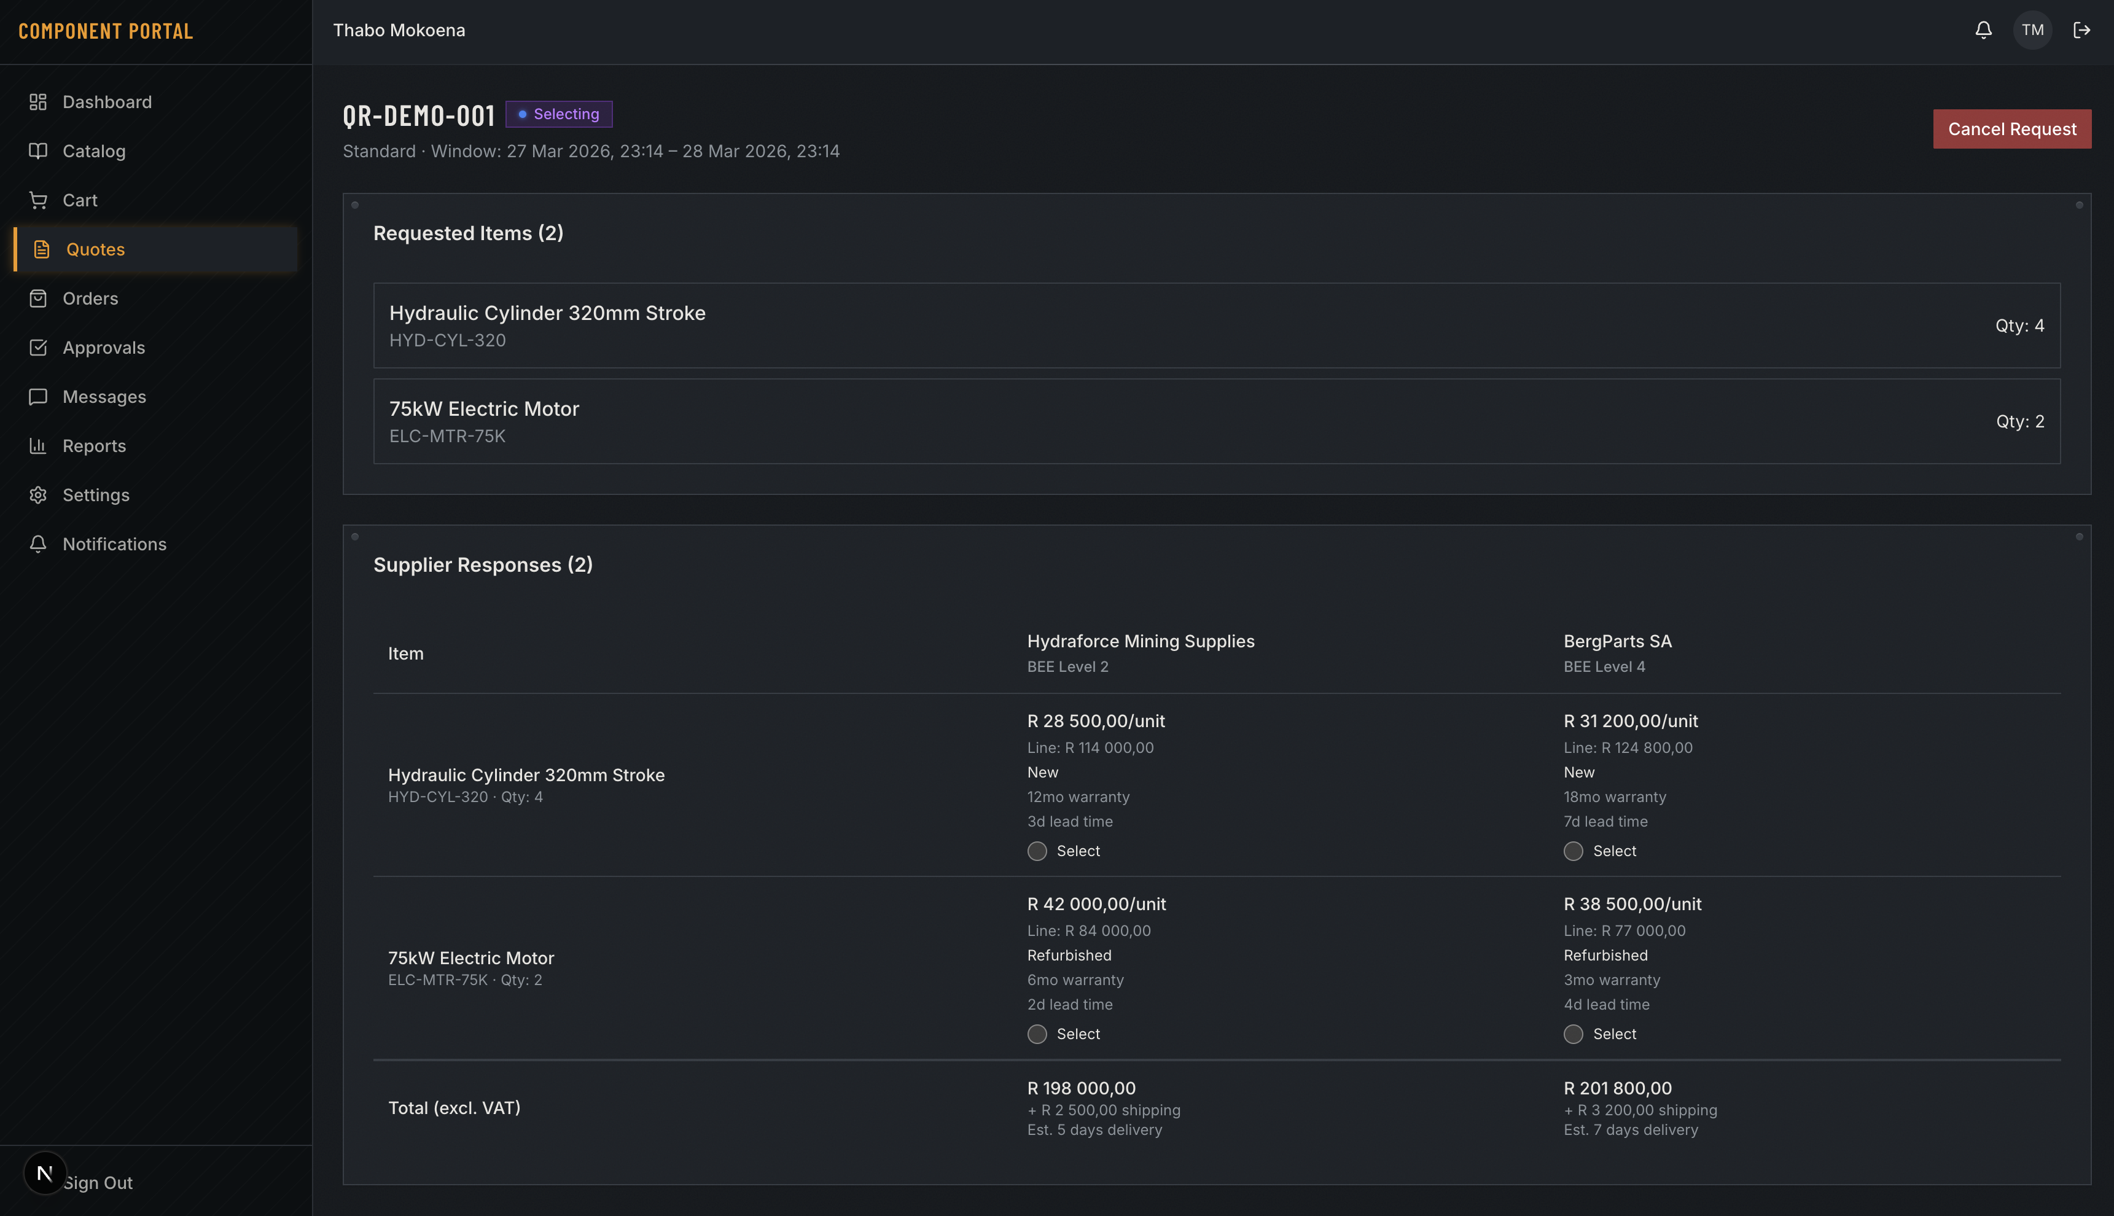This screenshot has width=2114, height=1216.
Task: Open Messages in the sidebar
Action: tap(104, 397)
